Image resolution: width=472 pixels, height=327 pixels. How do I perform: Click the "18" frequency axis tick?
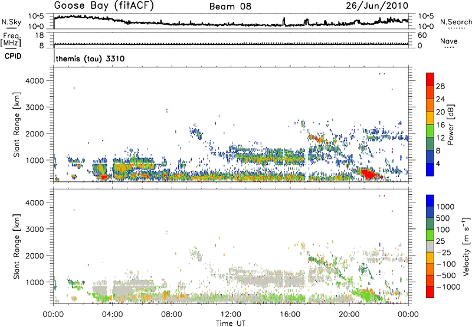pos(40,35)
